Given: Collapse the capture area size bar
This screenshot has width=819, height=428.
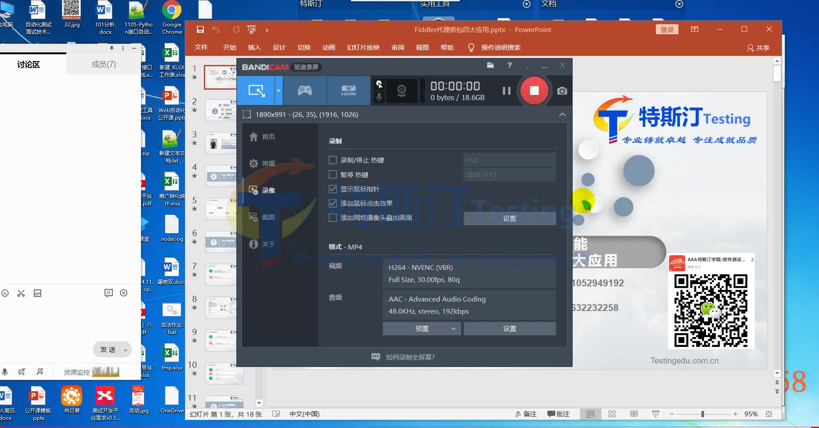Looking at the screenshot, I should (x=562, y=114).
